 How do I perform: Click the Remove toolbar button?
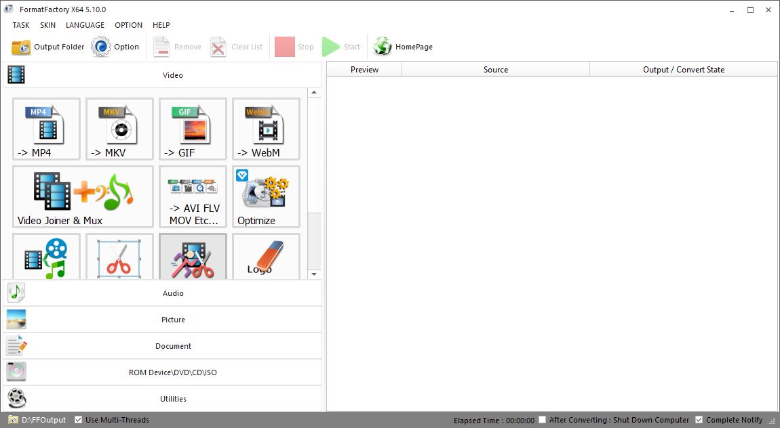coord(178,47)
